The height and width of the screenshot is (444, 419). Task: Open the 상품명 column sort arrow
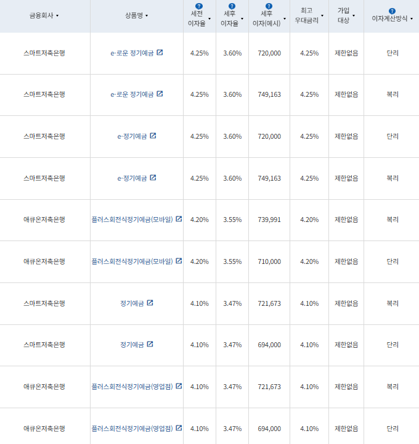(x=147, y=16)
